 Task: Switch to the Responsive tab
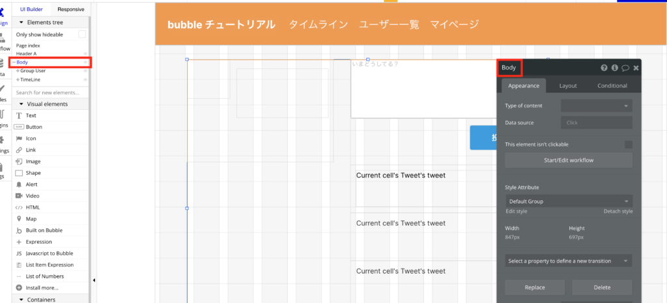[x=70, y=9]
